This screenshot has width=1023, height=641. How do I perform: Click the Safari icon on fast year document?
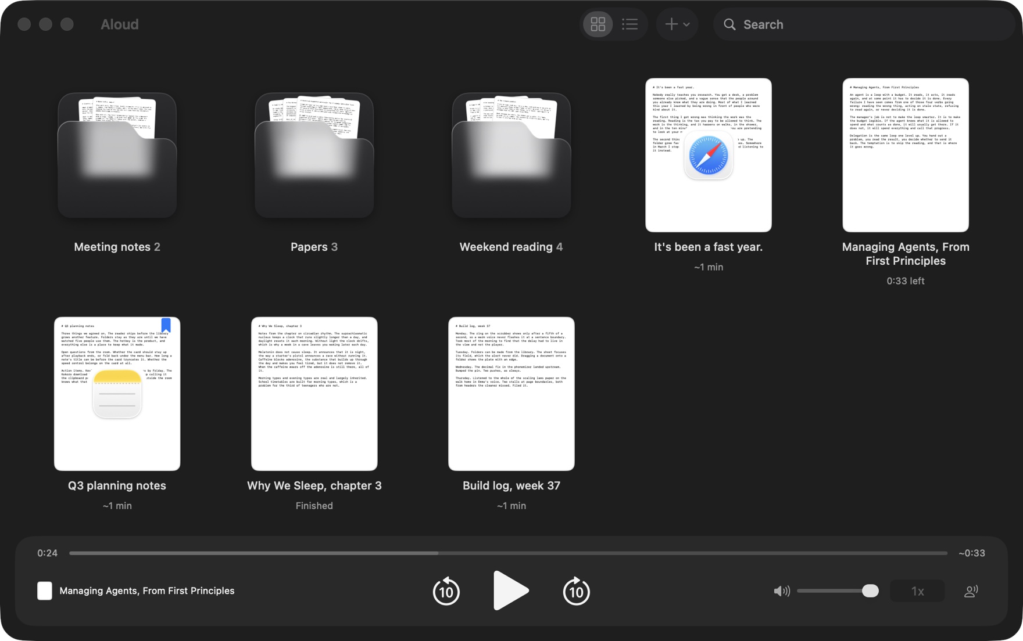tap(708, 156)
